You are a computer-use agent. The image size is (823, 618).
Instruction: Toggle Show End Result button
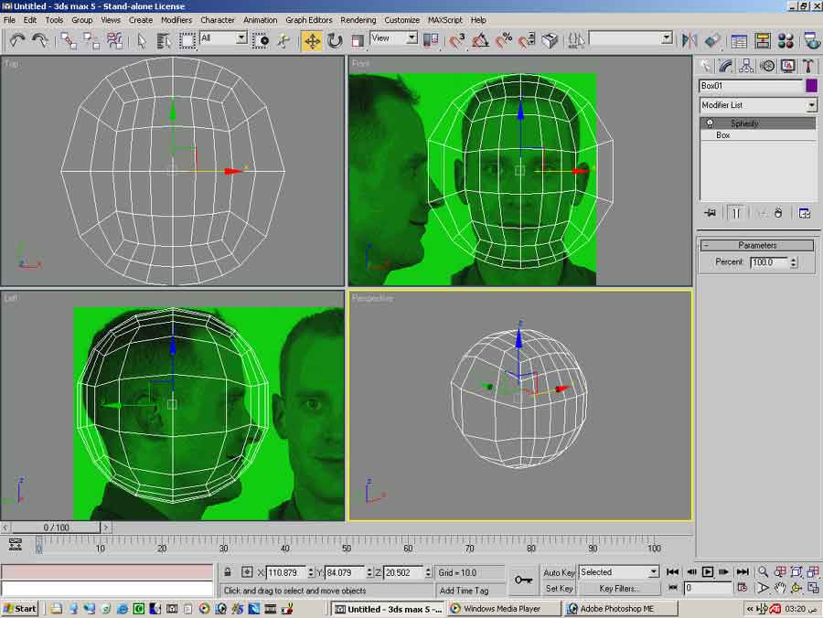tap(736, 213)
